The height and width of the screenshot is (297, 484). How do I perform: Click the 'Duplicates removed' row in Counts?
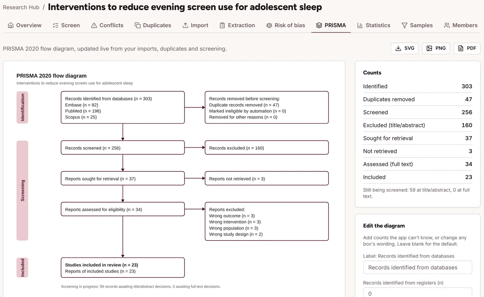coord(417,99)
